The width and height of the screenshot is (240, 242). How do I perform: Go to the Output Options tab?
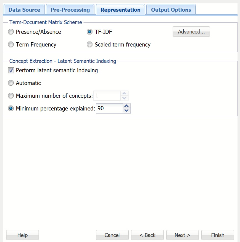[x=171, y=10]
